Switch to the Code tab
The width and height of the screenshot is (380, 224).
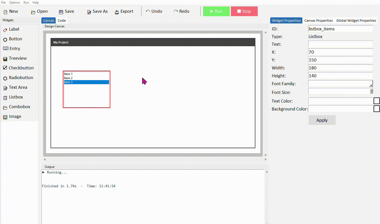[62, 20]
